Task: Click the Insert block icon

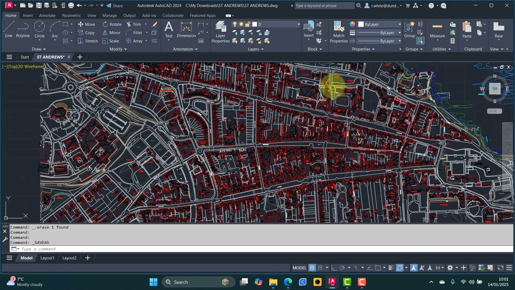Action: [x=309, y=30]
